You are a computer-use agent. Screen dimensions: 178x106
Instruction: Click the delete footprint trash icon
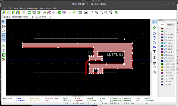click(x=24, y=12)
